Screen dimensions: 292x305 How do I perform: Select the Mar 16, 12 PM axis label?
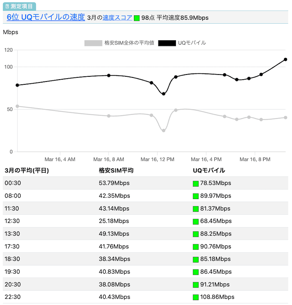tap(158, 159)
